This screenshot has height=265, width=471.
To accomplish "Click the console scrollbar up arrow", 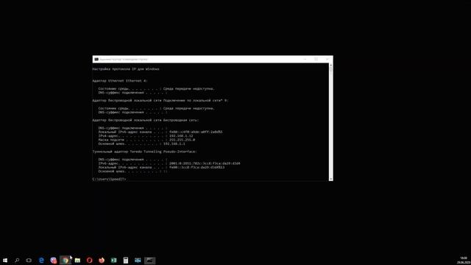I will pos(330,65).
